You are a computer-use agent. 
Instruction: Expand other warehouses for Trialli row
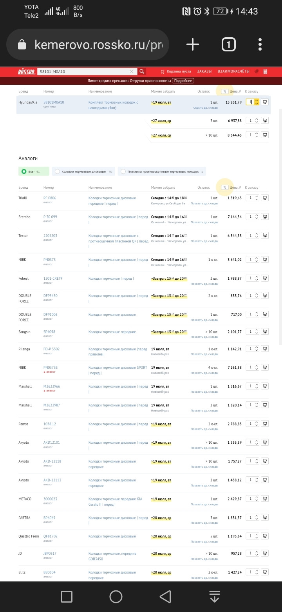coord(204,204)
